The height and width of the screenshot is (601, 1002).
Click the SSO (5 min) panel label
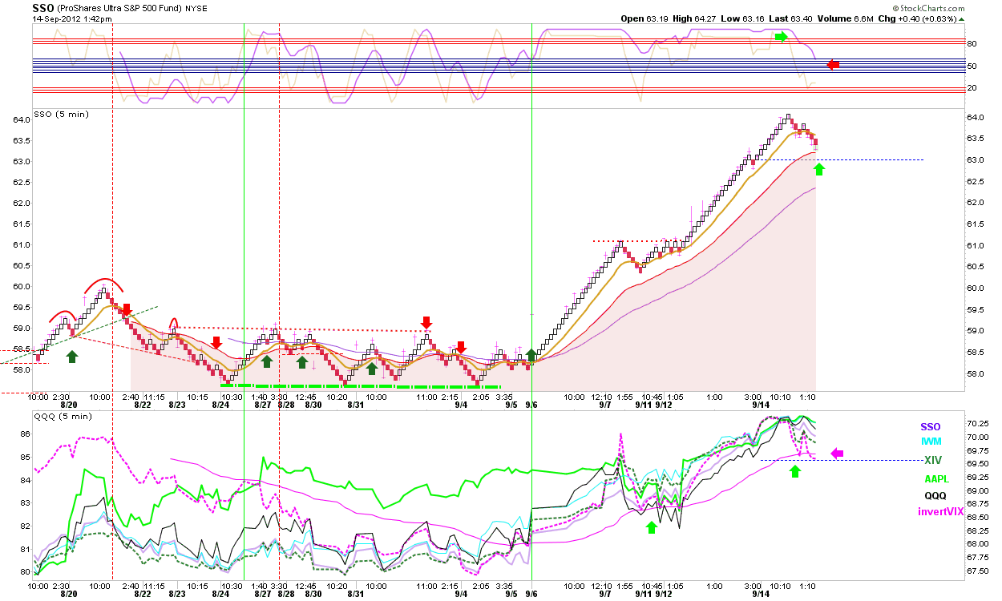pos(61,115)
